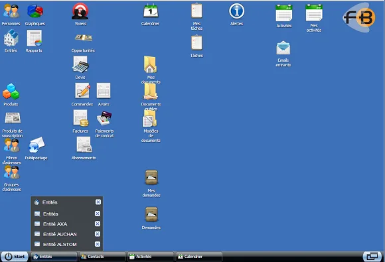
Task: Select the Entités list entry in popup
Action: click(x=62, y=214)
